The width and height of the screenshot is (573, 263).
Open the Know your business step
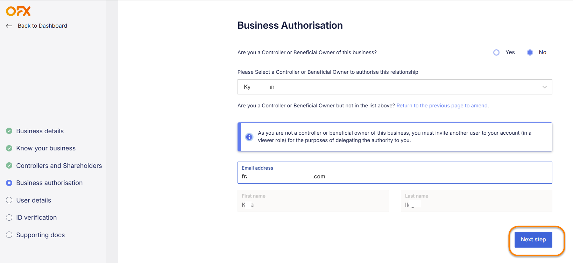click(46, 148)
